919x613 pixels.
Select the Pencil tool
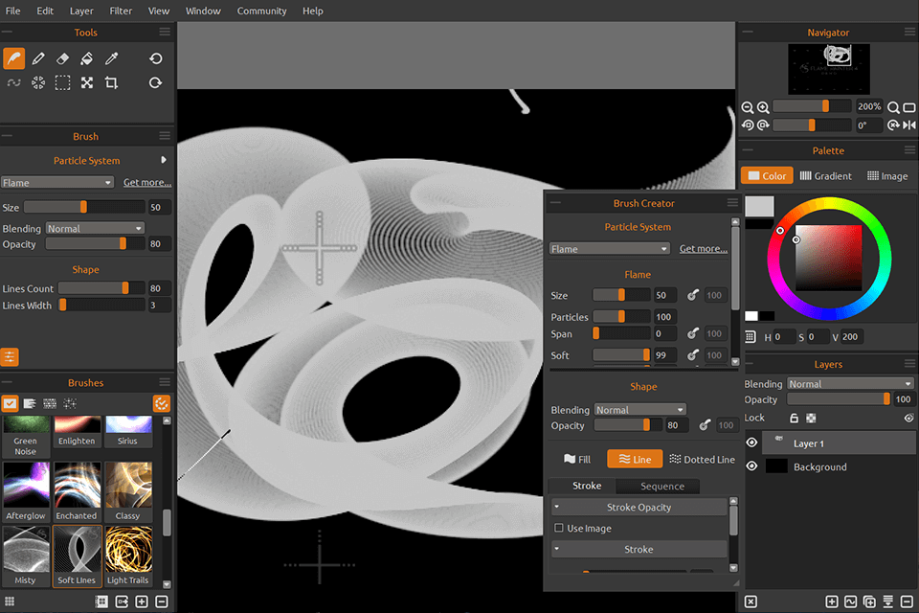click(38, 58)
